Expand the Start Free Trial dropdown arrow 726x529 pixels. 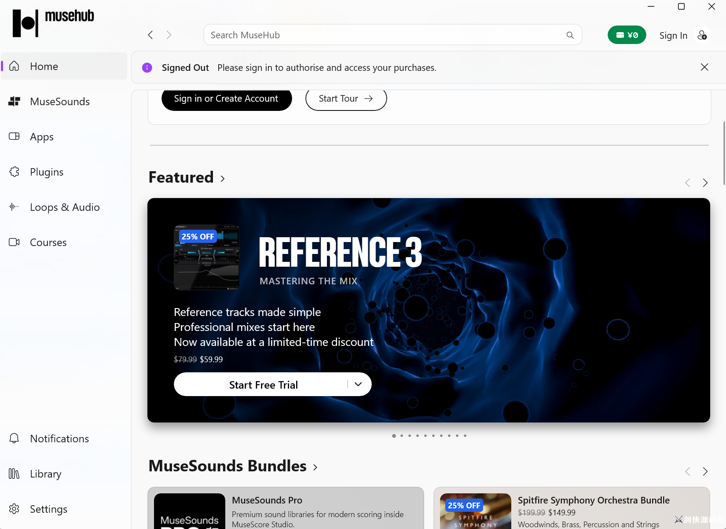(358, 384)
